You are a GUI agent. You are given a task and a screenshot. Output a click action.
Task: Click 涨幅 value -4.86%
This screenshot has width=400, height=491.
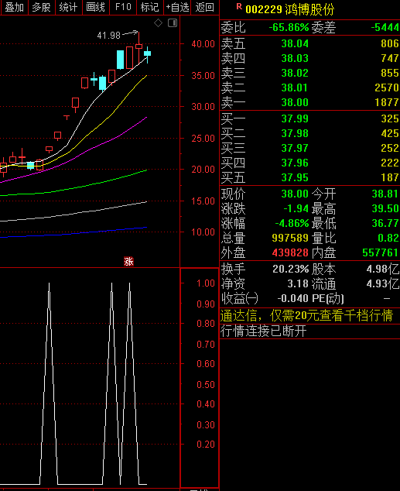pyautogui.click(x=292, y=223)
